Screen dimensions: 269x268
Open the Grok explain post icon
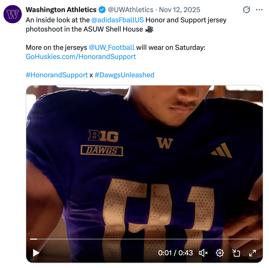[x=246, y=10]
